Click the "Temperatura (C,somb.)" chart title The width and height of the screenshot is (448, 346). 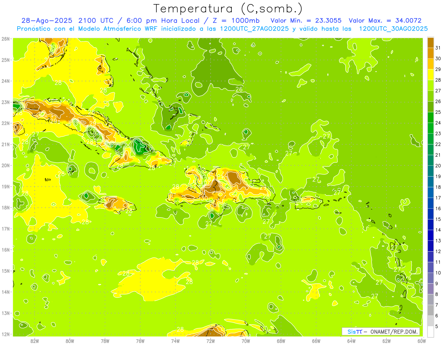(x=228, y=9)
